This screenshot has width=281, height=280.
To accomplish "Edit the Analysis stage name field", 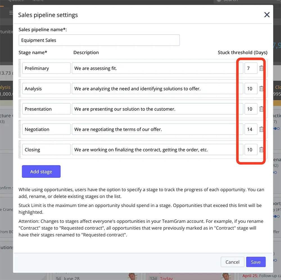I will click(46, 88).
